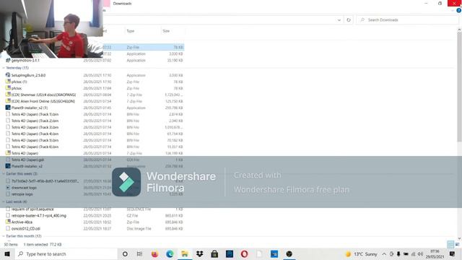Select file 'Tetris 4D (Japan) (Track 4).bin'
The image size is (462, 260).
pos(35,134)
